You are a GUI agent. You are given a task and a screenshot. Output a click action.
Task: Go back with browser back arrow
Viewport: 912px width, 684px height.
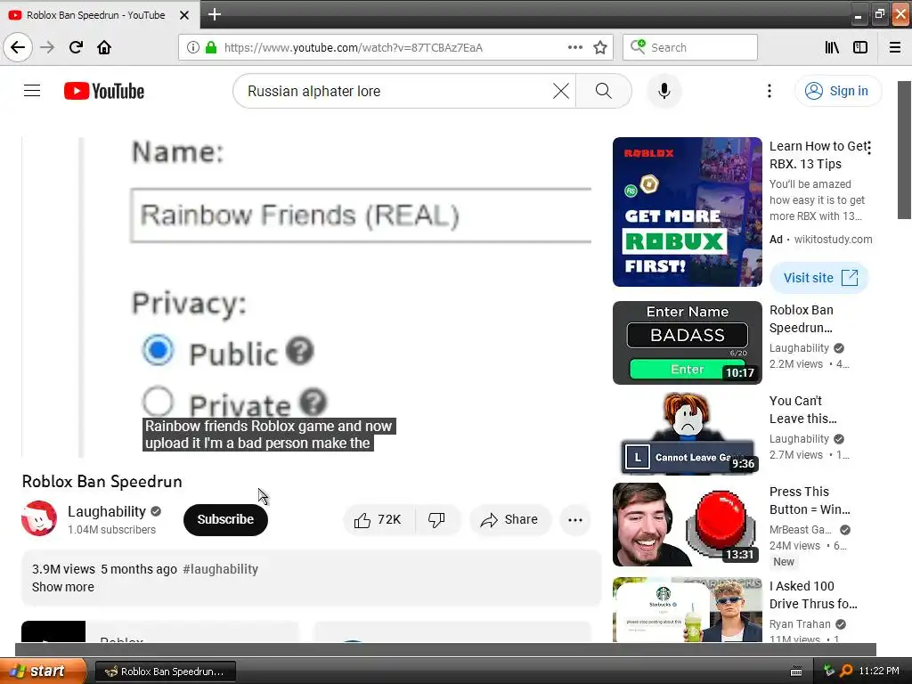click(18, 47)
